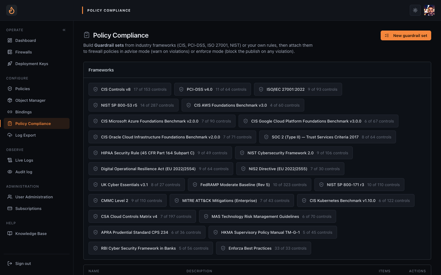The image size is (441, 275).
Task: Open Object Manager section
Action: pyautogui.click(x=36, y=100)
